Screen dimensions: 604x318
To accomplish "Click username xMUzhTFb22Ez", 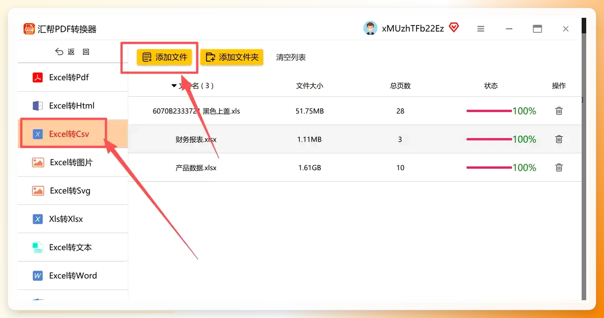I will pos(413,28).
